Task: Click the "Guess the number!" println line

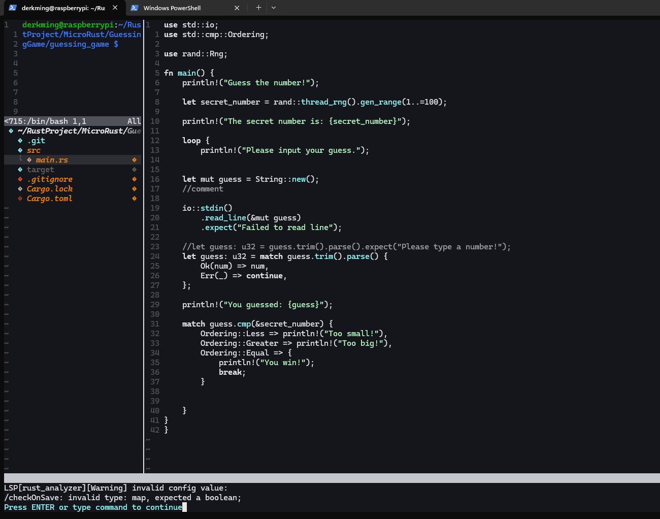Action: point(250,83)
